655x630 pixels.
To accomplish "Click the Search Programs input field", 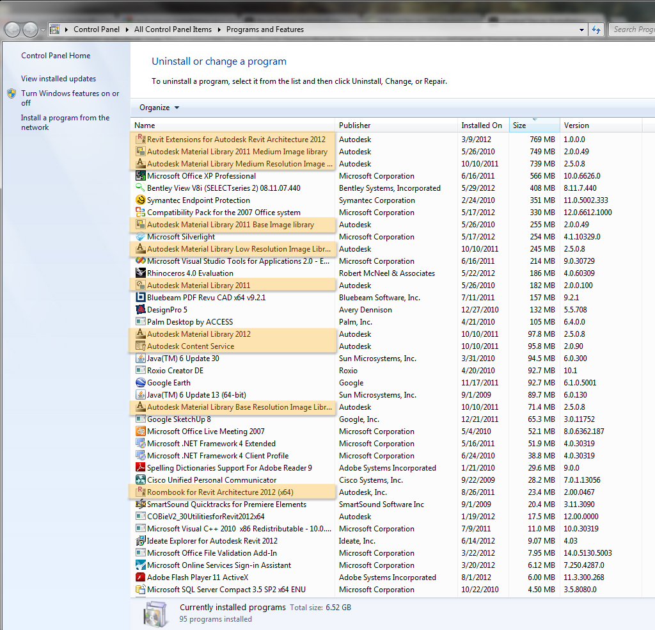I will 632,29.
